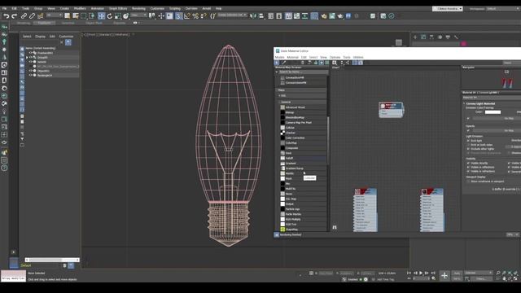Click the Auto Key button
Image resolution: width=521 pixels, height=293 pixels.
point(457,273)
